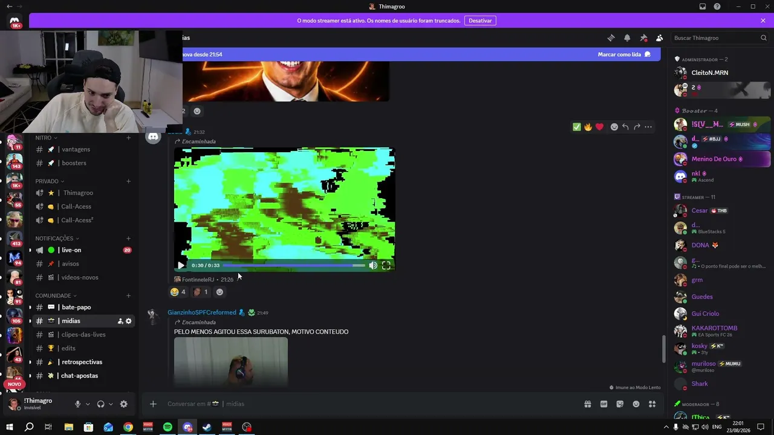774x435 pixels.
Task: Open microphone input options dropdown
Action: 88,404
